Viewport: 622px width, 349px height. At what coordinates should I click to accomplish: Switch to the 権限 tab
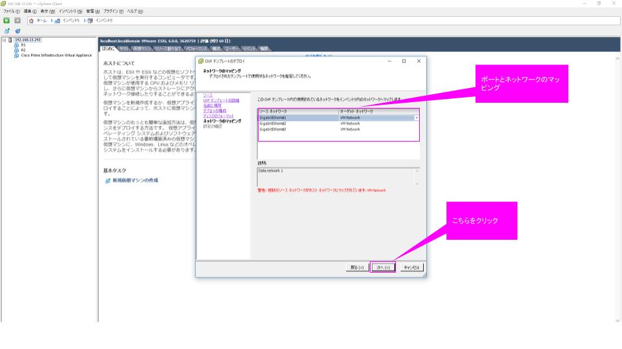[264, 48]
